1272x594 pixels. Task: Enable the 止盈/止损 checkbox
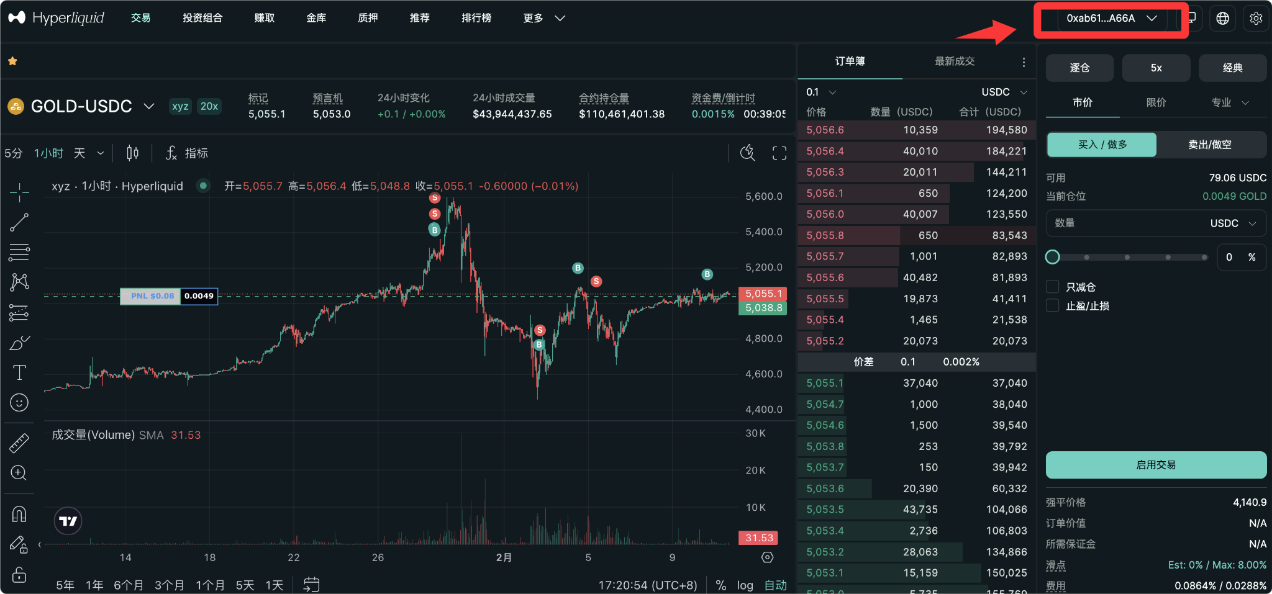click(x=1053, y=305)
